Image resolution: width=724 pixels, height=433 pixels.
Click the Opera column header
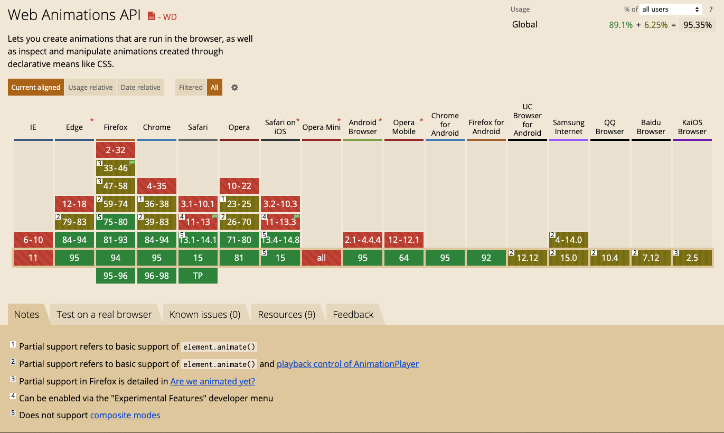[x=239, y=127]
